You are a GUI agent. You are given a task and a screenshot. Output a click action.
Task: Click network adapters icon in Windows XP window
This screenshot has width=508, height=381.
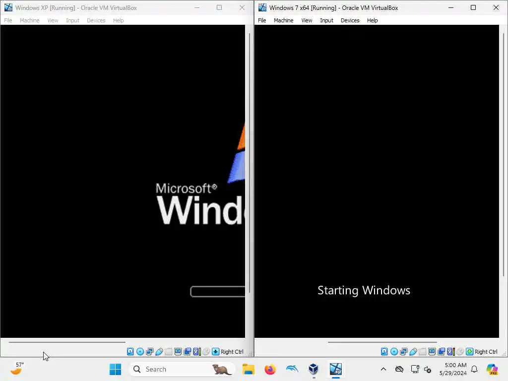point(149,352)
